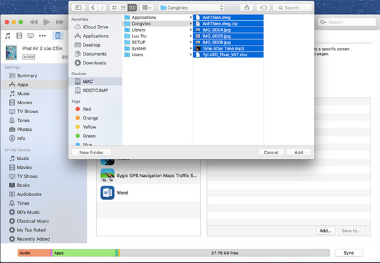The height and width of the screenshot is (263, 380).
Task: Switch file dialog to list view
Action: tap(123, 8)
